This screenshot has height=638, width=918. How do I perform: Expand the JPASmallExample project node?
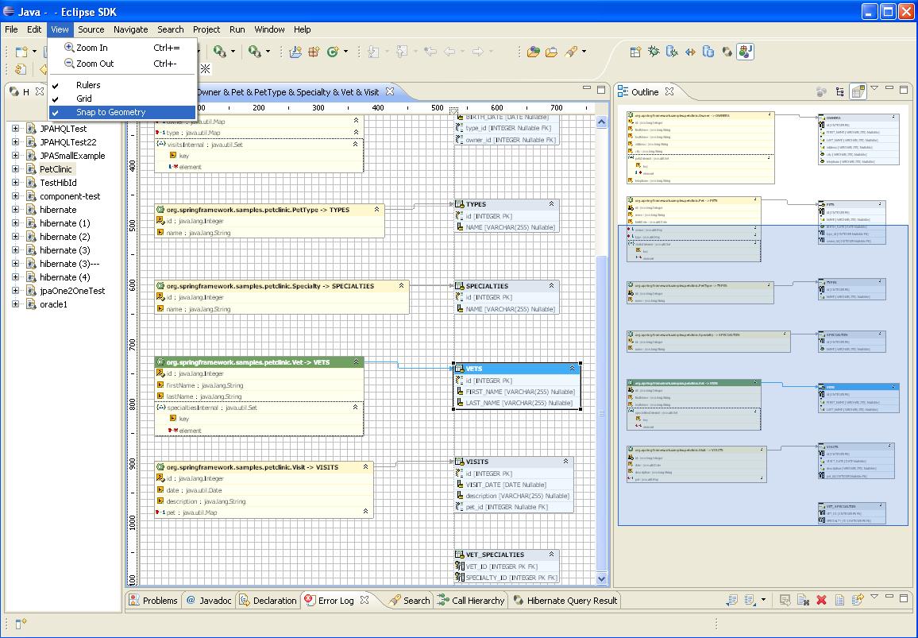(x=15, y=156)
